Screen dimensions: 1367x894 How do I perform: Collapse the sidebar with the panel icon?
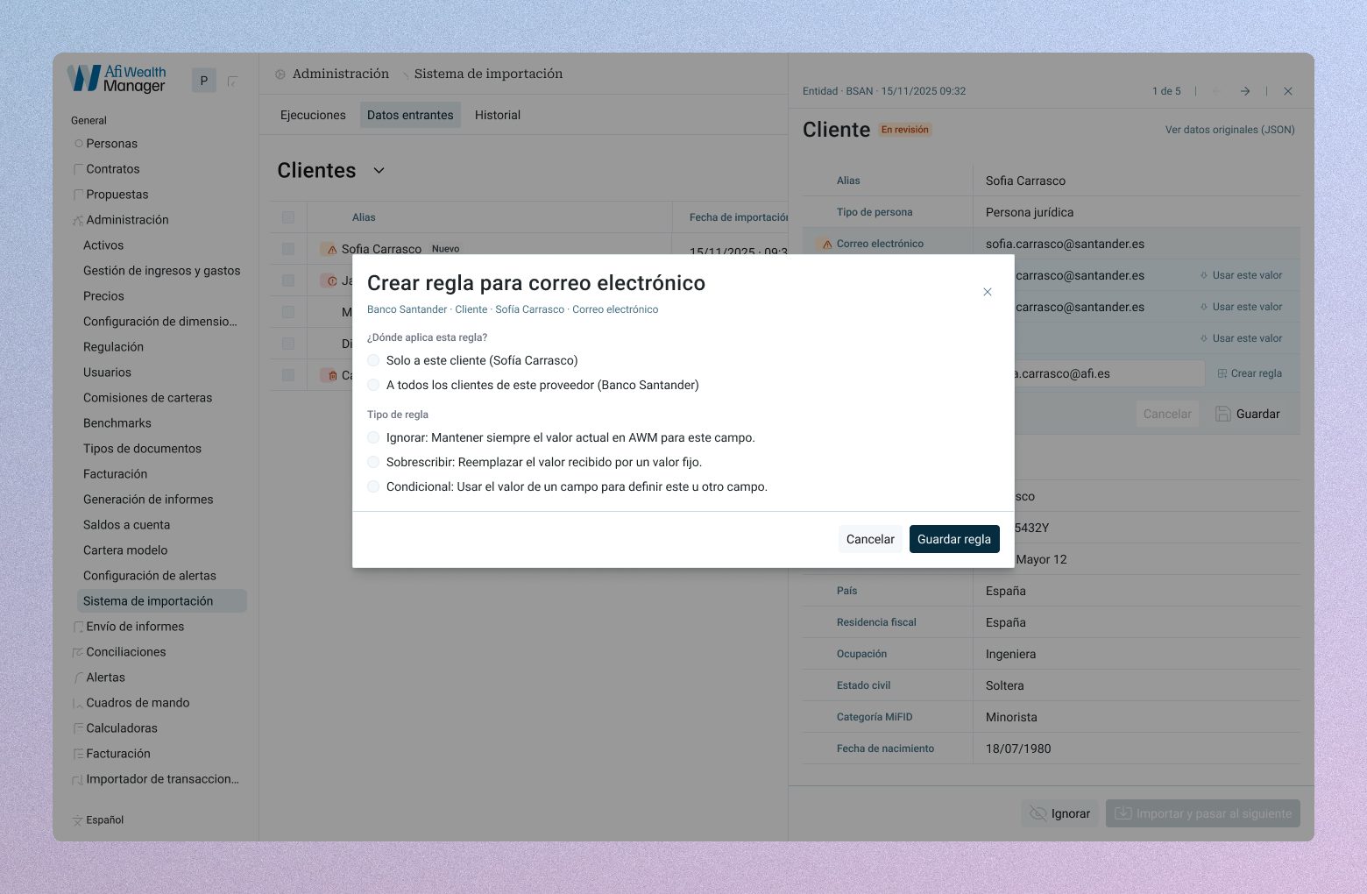click(x=232, y=82)
